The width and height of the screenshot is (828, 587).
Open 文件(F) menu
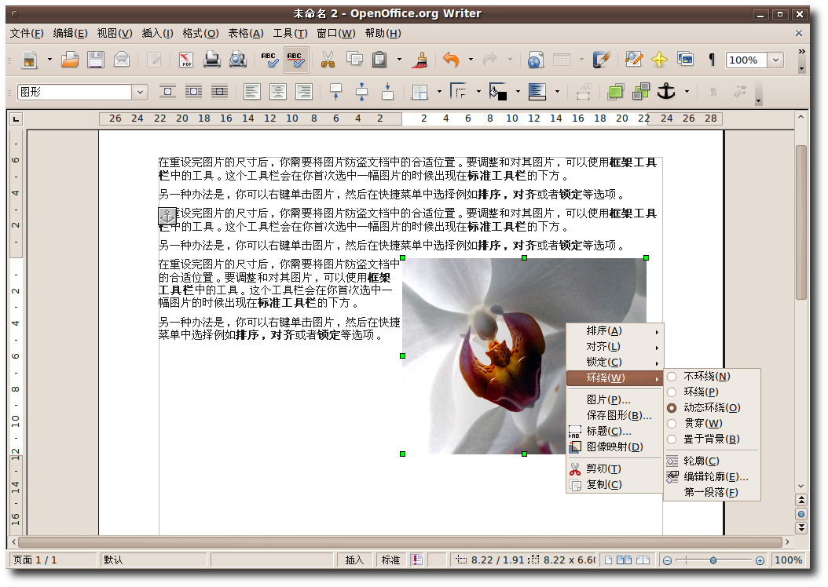coord(27,33)
